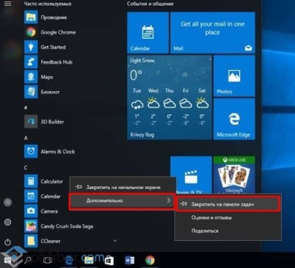Open the Photos tile
The height and width of the screenshot is (268, 295).
pyautogui.click(x=234, y=76)
